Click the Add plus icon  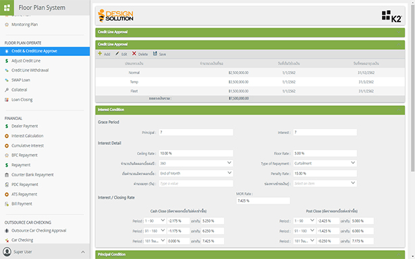tap(100, 53)
